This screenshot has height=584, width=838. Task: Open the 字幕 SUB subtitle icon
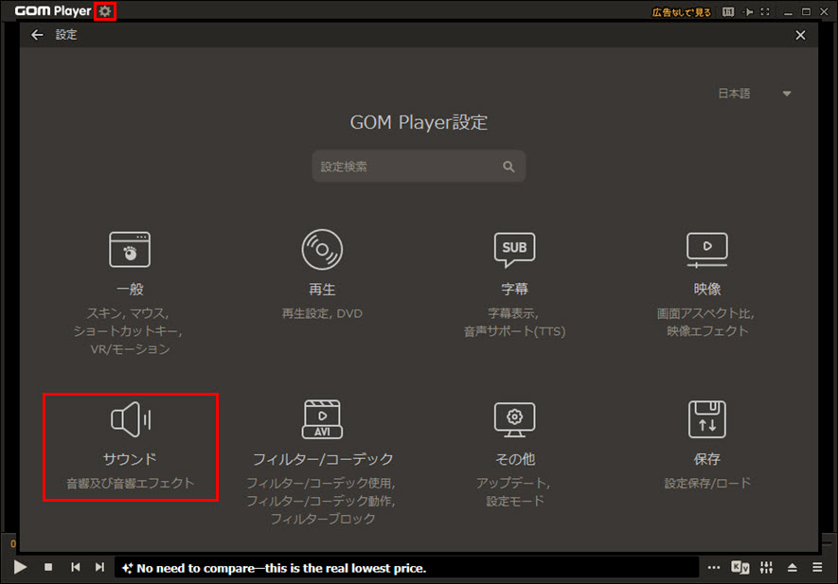coord(514,250)
